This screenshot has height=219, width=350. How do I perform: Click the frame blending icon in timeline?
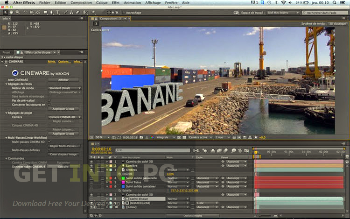pos(219,151)
